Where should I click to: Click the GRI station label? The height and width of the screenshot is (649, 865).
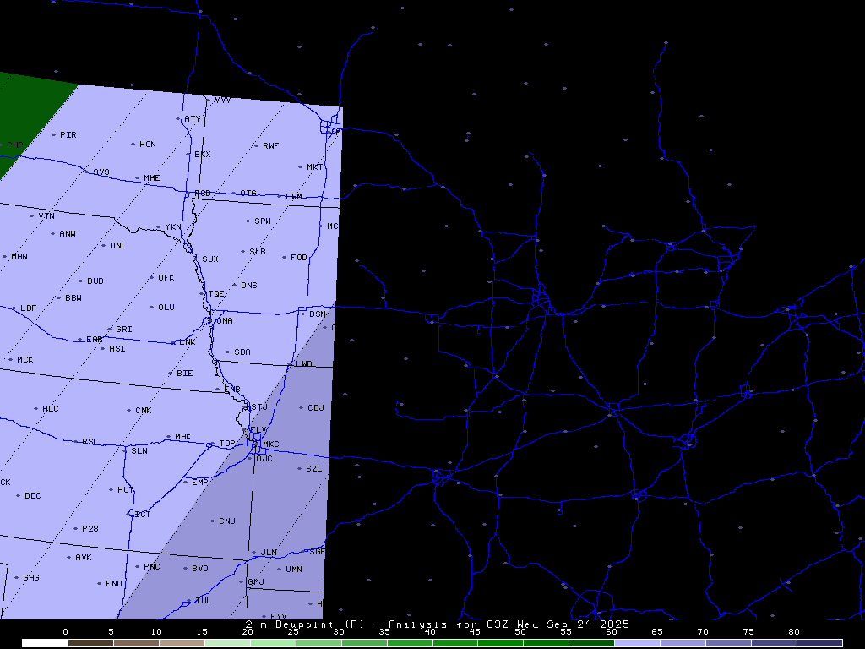pyautogui.click(x=124, y=329)
